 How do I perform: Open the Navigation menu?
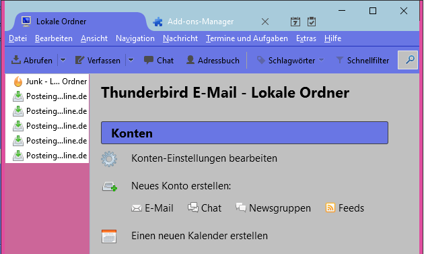click(135, 38)
